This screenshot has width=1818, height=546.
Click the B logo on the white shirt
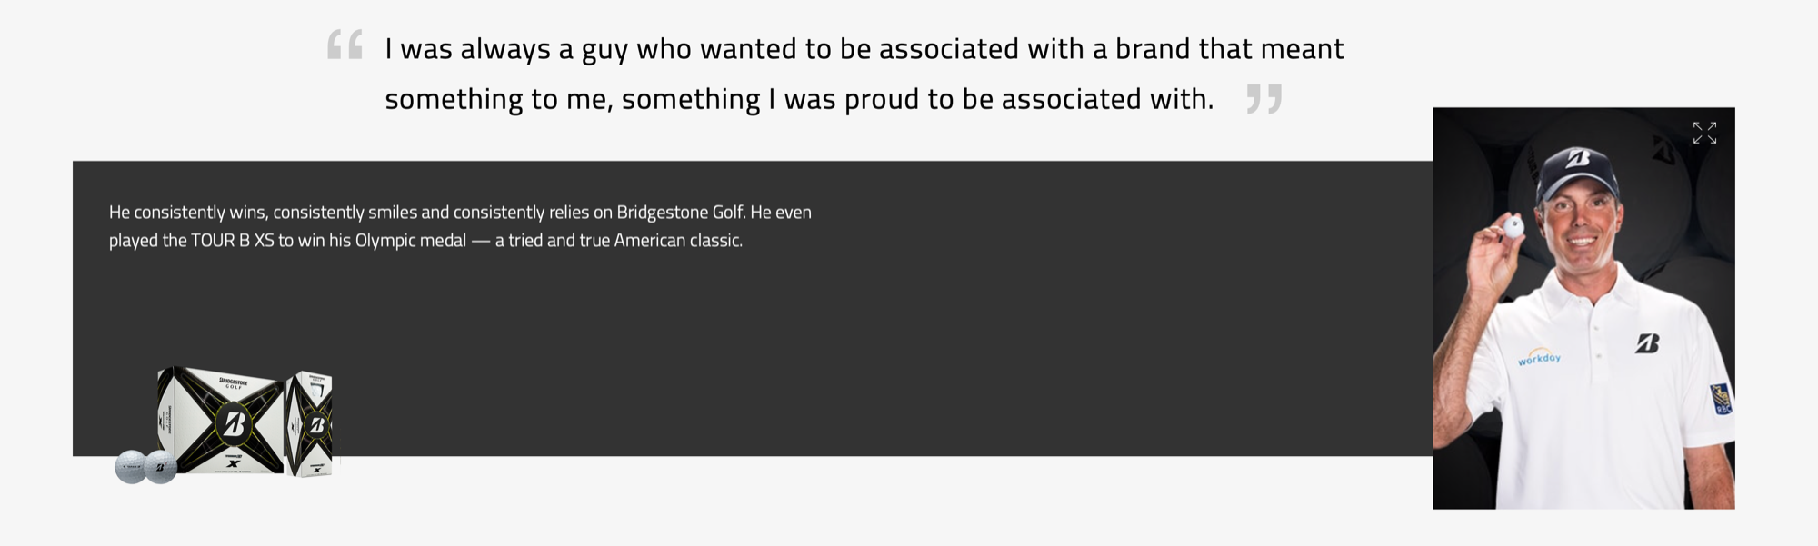[1647, 343]
